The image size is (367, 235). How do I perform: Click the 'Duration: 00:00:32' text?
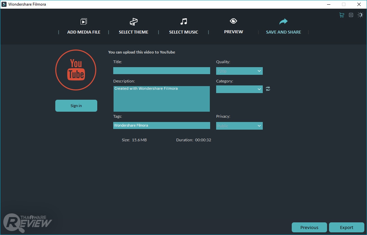(x=193, y=140)
